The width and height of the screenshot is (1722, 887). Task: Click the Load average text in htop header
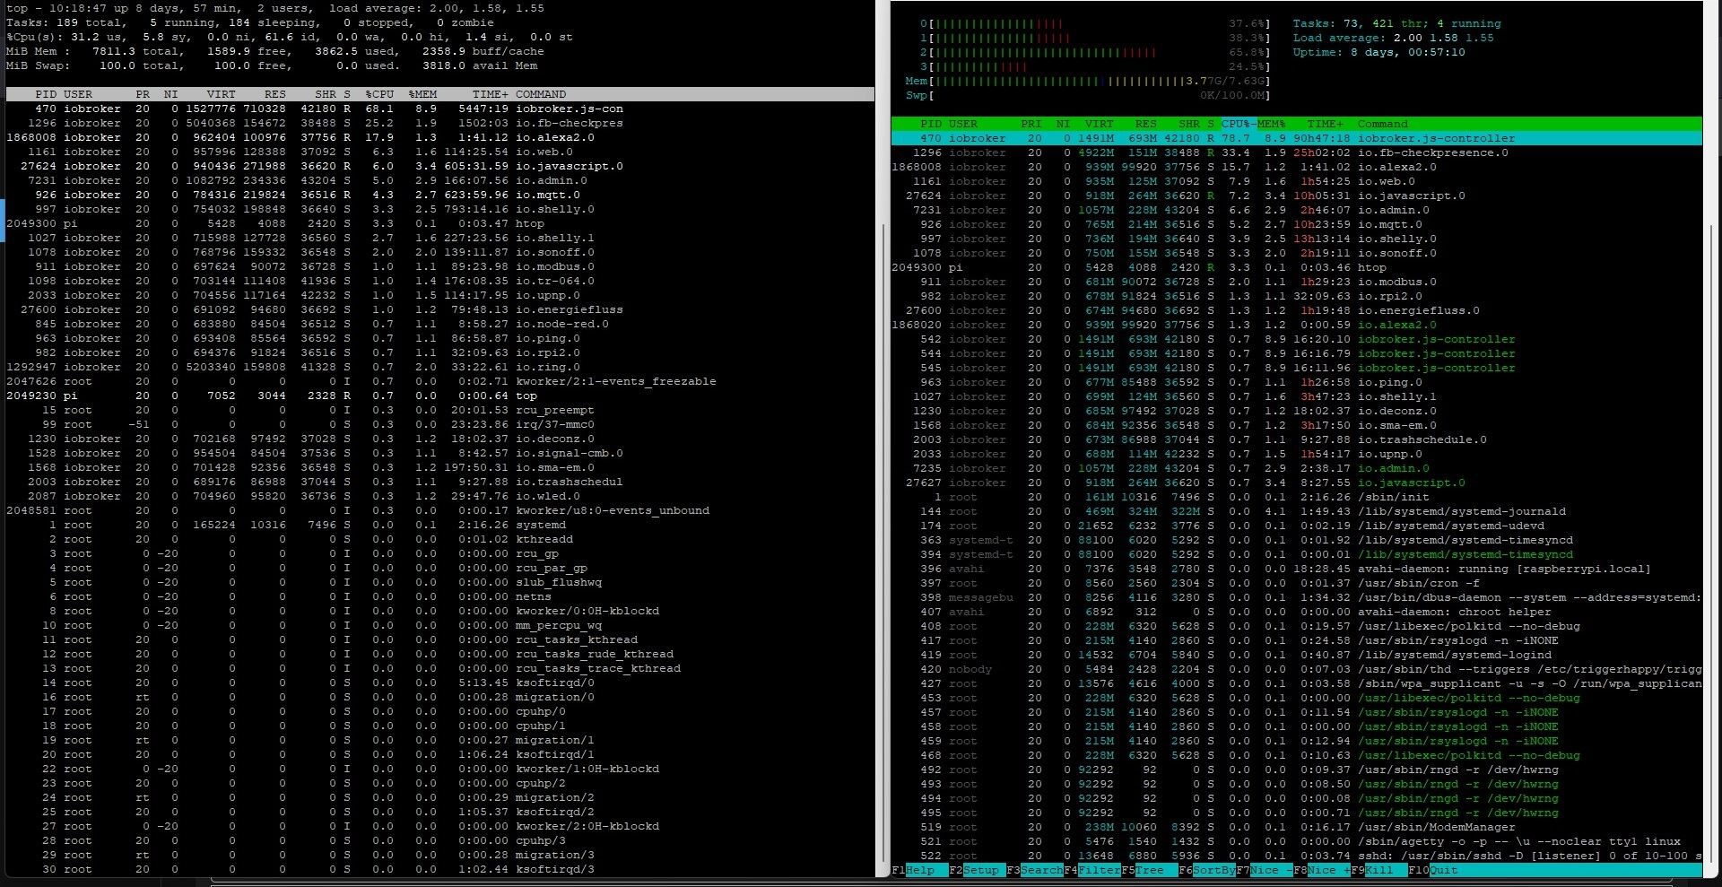1393,38
